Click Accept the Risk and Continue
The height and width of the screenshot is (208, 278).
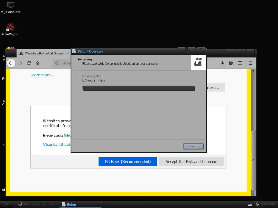(x=191, y=161)
